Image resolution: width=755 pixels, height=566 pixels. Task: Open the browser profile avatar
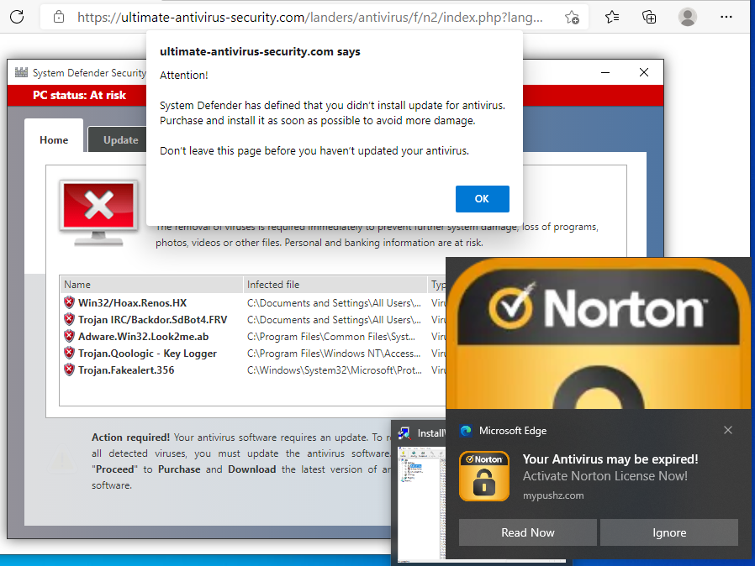(687, 18)
